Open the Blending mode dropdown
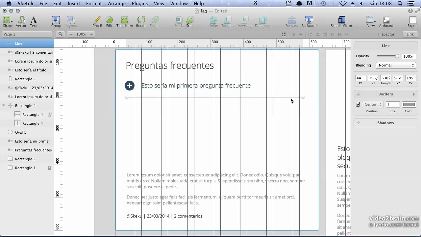Screen dimensions: 421x237 [396, 65]
